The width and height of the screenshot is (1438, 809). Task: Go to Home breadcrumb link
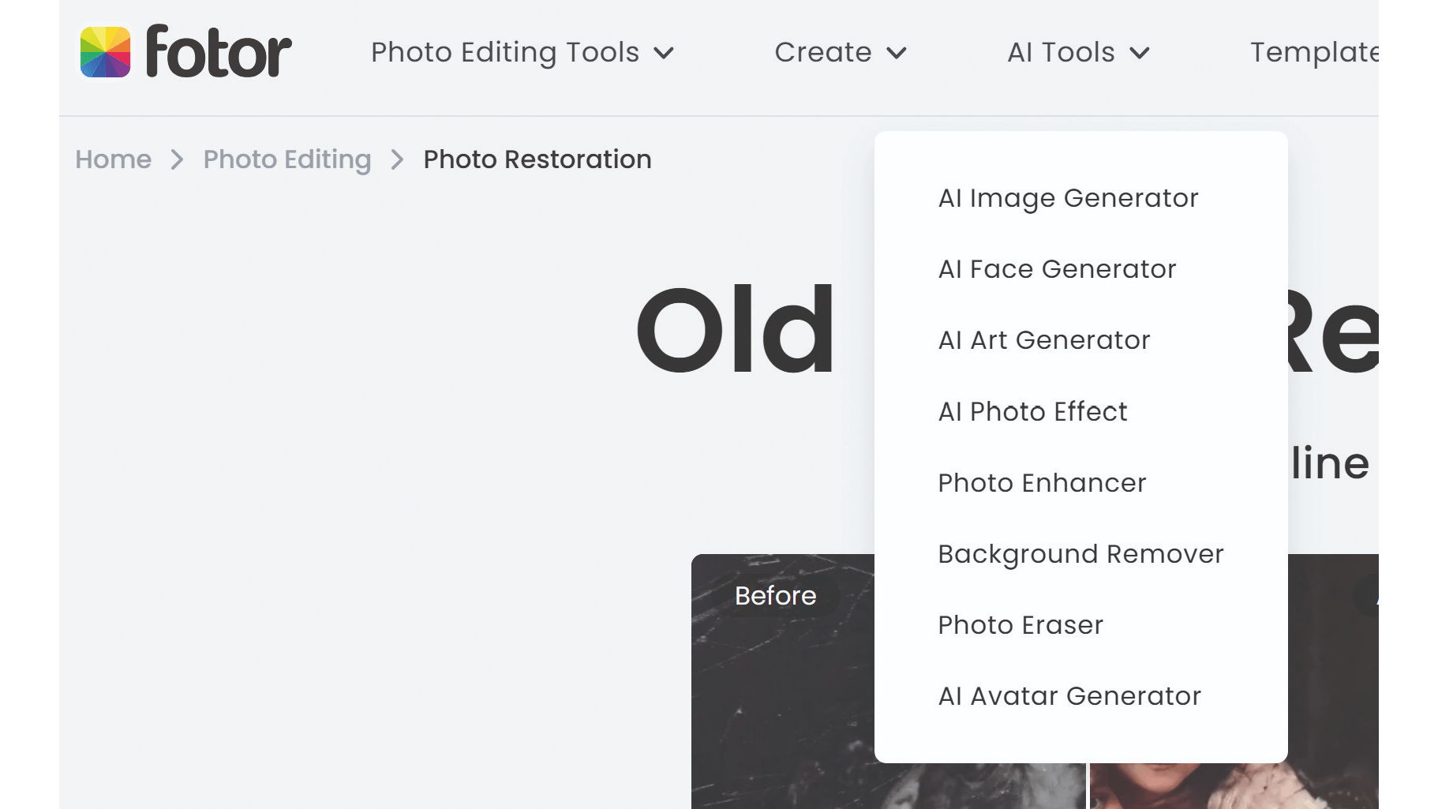point(113,159)
